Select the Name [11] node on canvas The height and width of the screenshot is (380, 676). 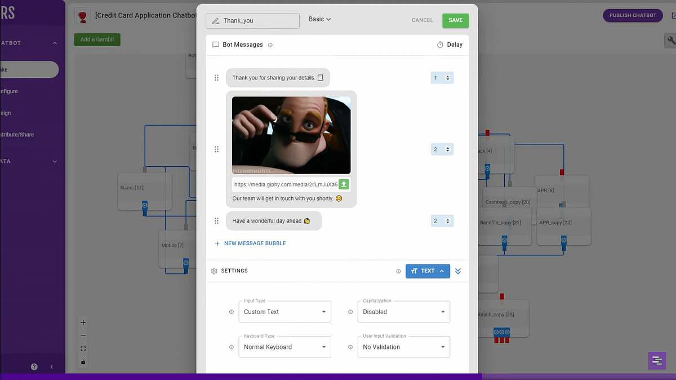145,191
